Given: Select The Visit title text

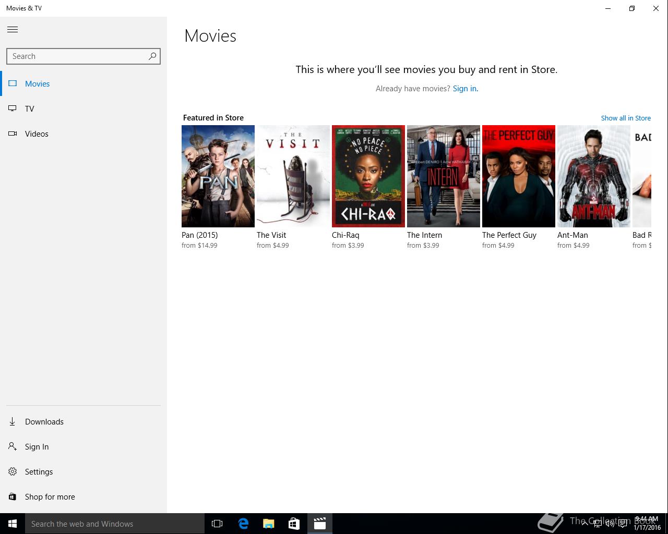Looking at the screenshot, I should tap(271, 235).
